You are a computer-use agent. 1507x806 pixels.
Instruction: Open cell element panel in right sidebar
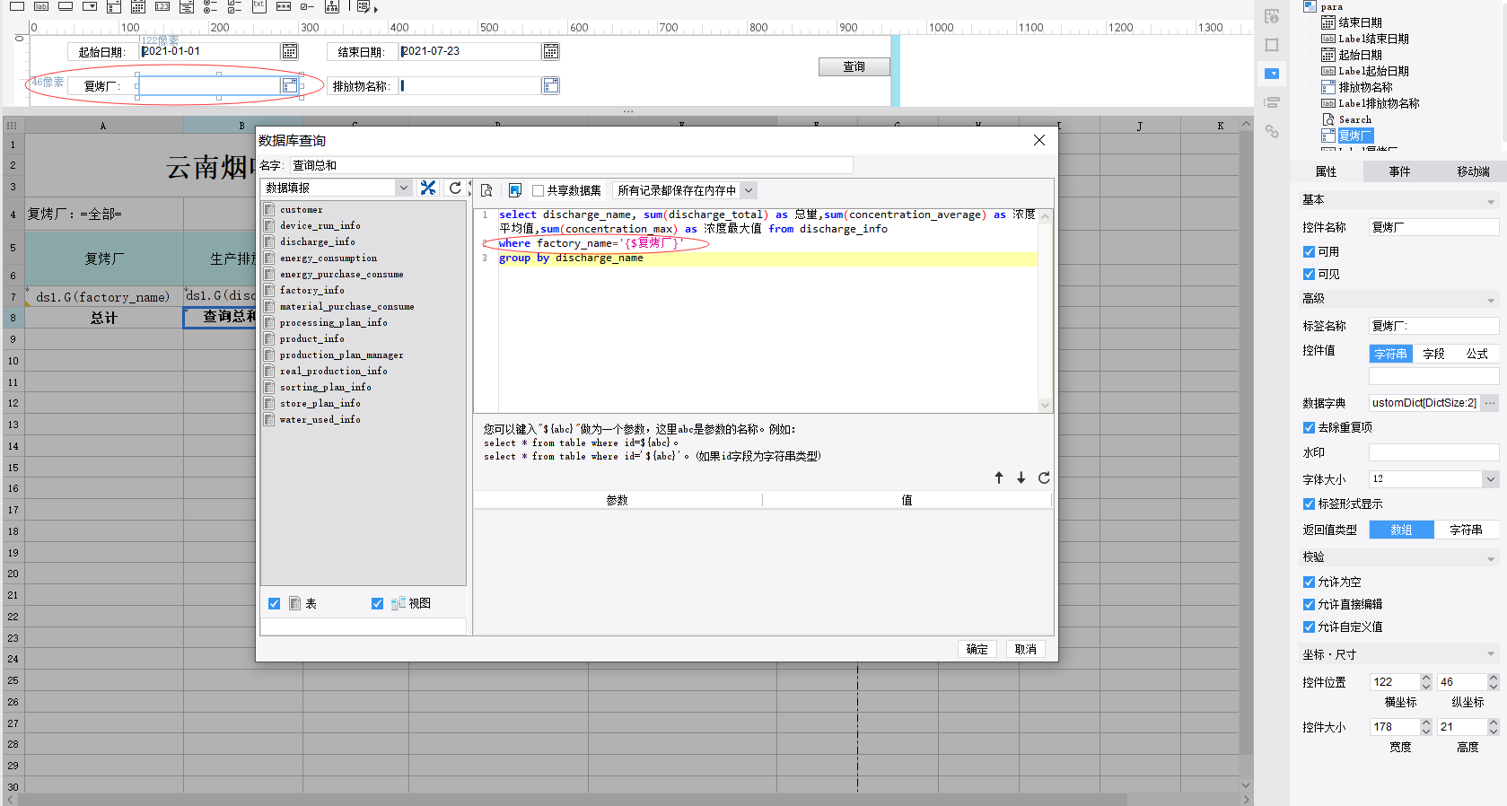pyautogui.click(x=1272, y=16)
